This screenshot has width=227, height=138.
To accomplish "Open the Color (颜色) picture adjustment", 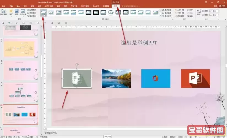I will click(17, 12).
